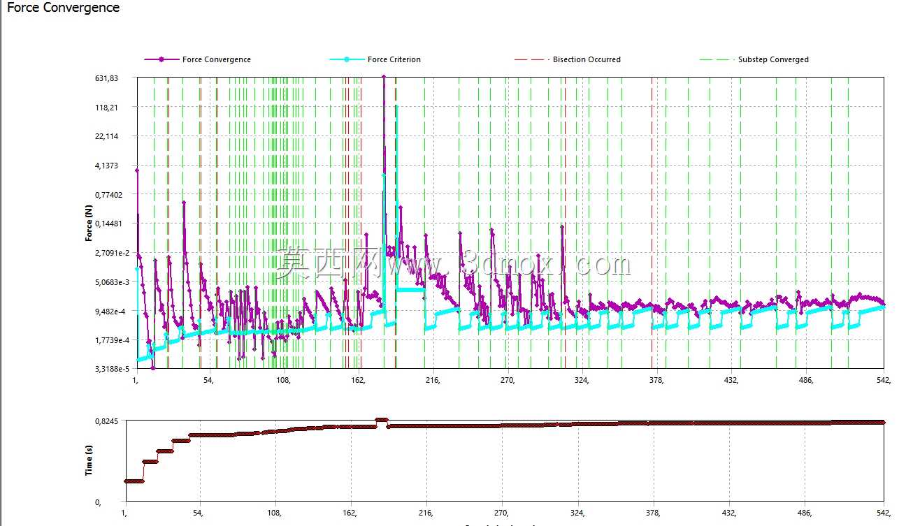Viewport: 906px width, 526px height.
Task: Click the Force Convergence panel title
Action: point(63,8)
